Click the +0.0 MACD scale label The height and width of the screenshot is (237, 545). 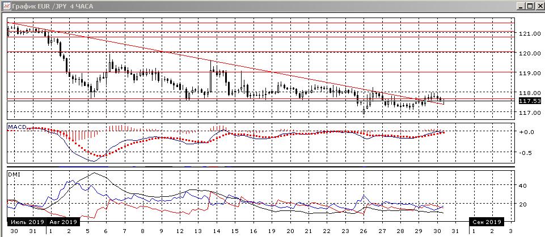(526, 132)
